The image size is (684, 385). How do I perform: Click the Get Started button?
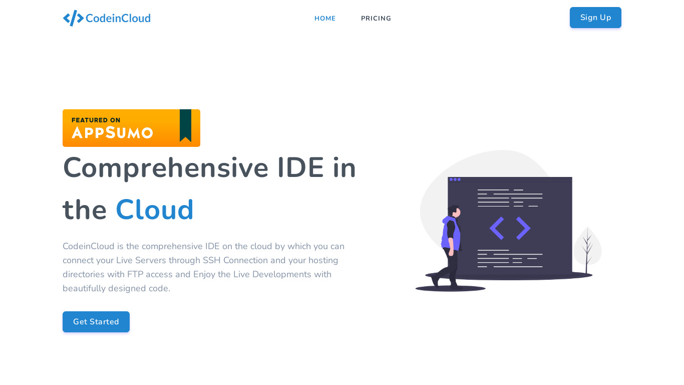(96, 322)
